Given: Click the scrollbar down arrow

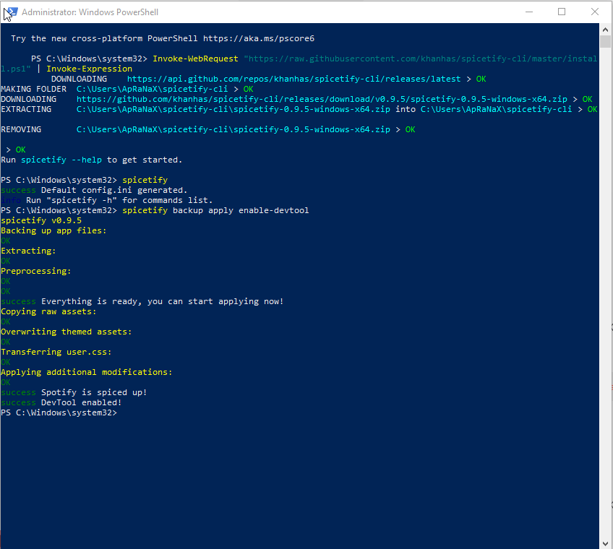Looking at the screenshot, I should [x=606, y=543].
